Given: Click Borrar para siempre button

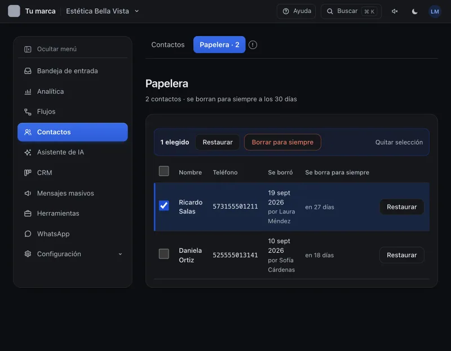Looking at the screenshot, I should click(282, 142).
